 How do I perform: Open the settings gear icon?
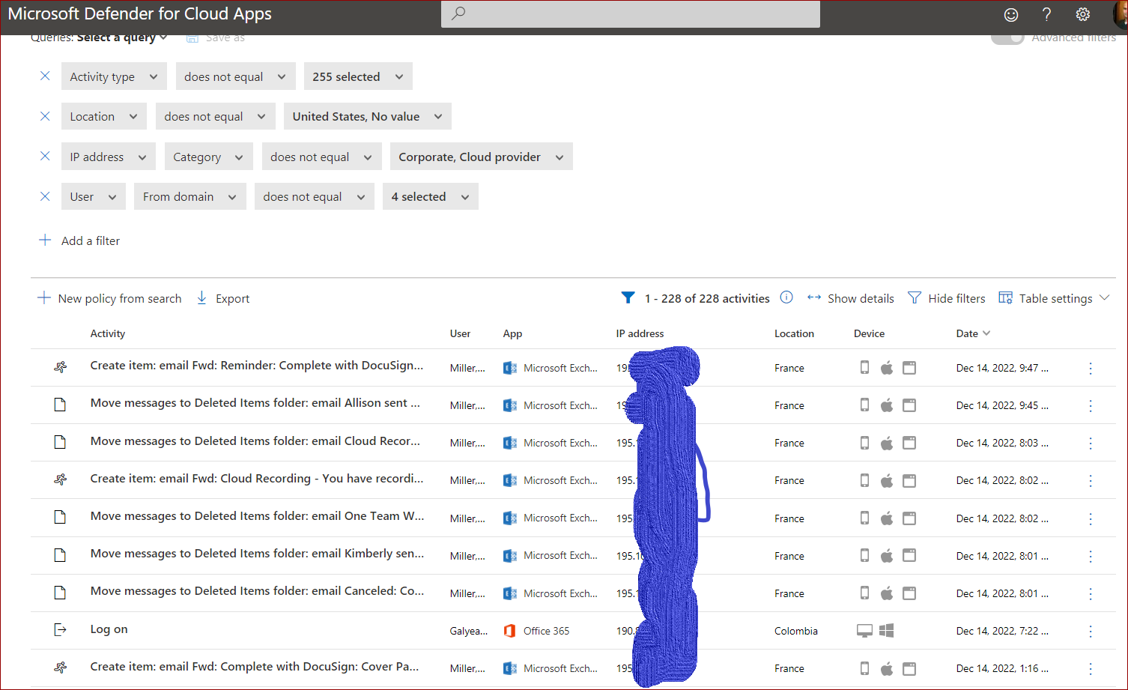(x=1082, y=13)
